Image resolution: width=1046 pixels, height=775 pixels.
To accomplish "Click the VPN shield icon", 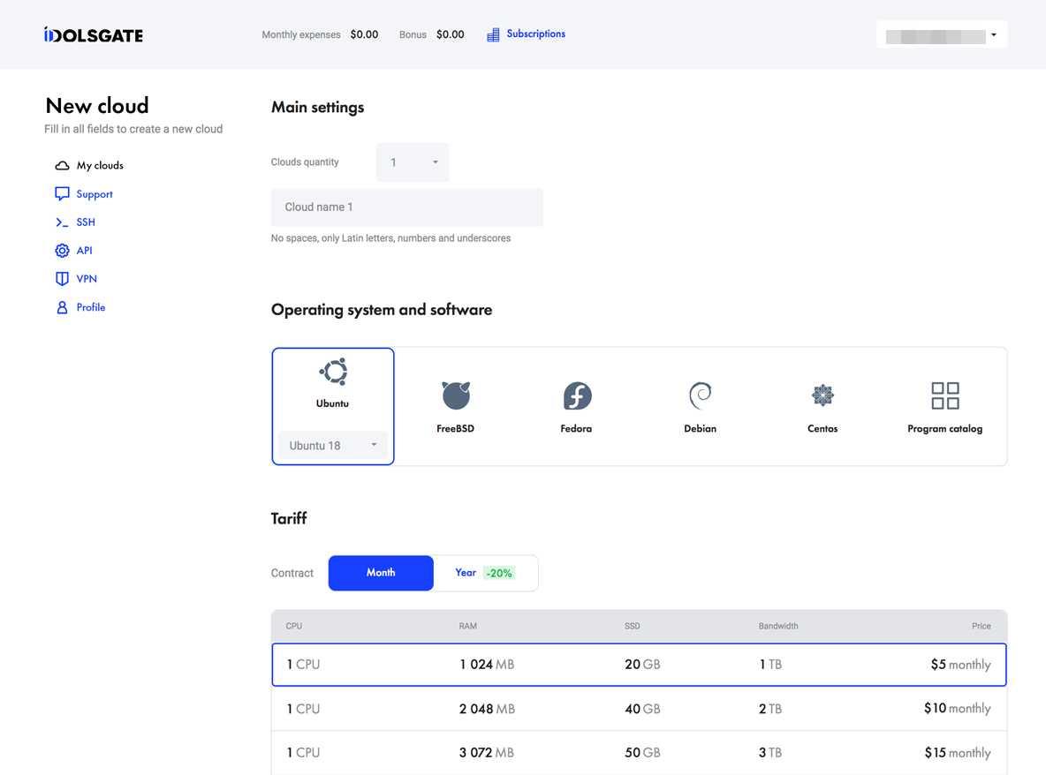I will [x=62, y=279].
